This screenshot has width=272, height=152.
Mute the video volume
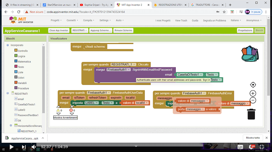(33, 147)
